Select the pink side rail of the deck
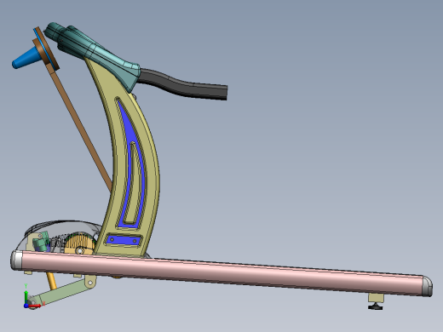 pyautogui.click(x=221, y=272)
